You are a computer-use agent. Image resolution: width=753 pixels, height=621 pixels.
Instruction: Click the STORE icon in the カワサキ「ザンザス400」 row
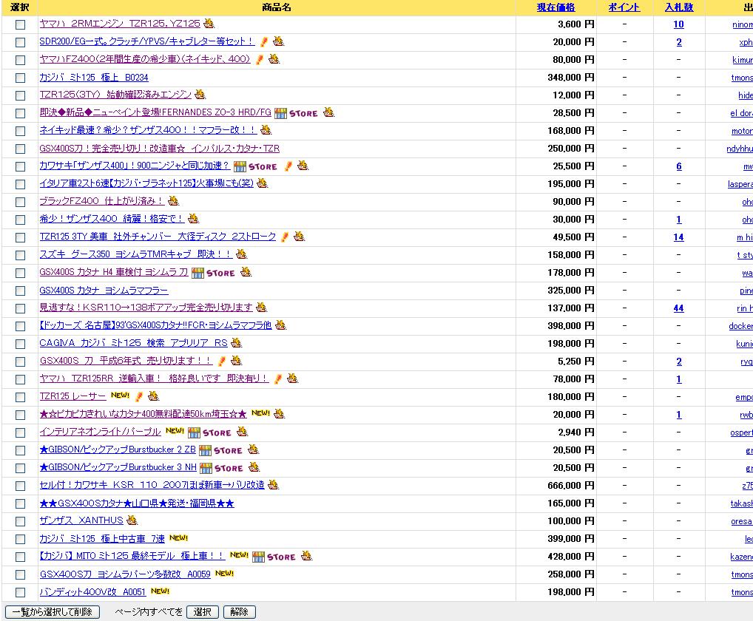tap(255, 166)
